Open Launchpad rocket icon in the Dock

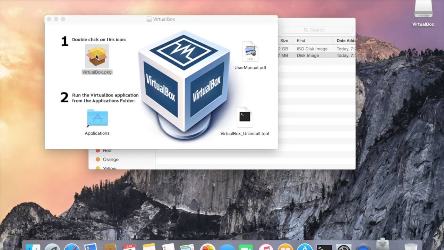click(x=53, y=247)
